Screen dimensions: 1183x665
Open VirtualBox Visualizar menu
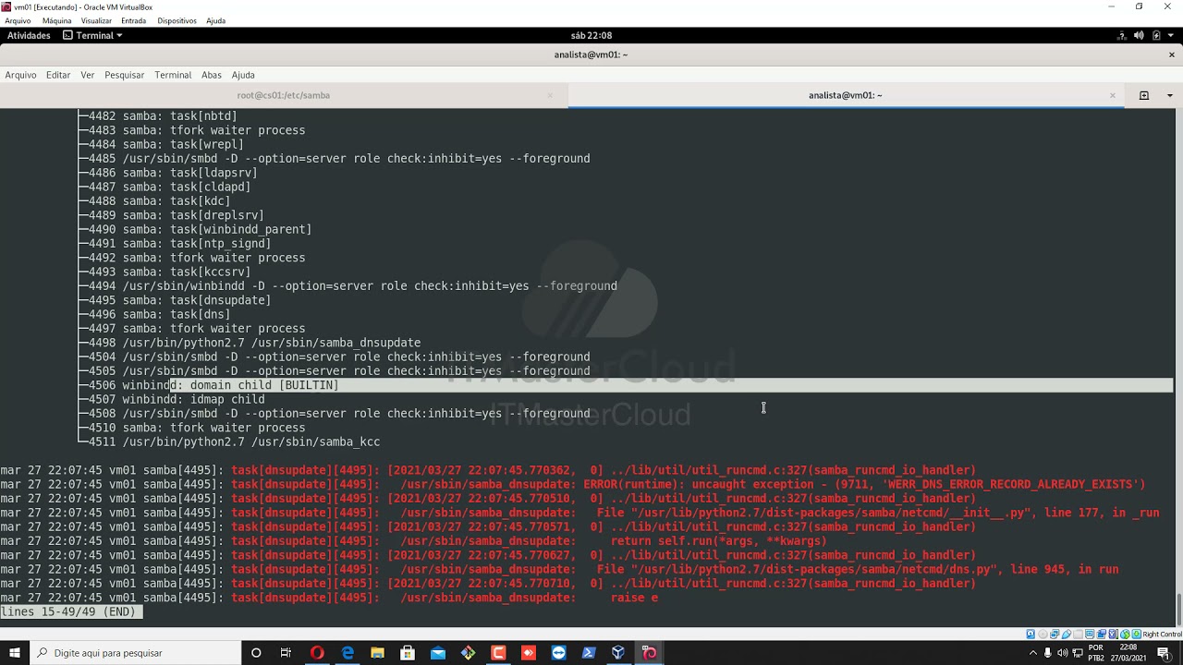point(96,20)
